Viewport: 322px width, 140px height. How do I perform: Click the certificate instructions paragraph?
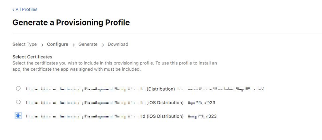tap(114, 66)
